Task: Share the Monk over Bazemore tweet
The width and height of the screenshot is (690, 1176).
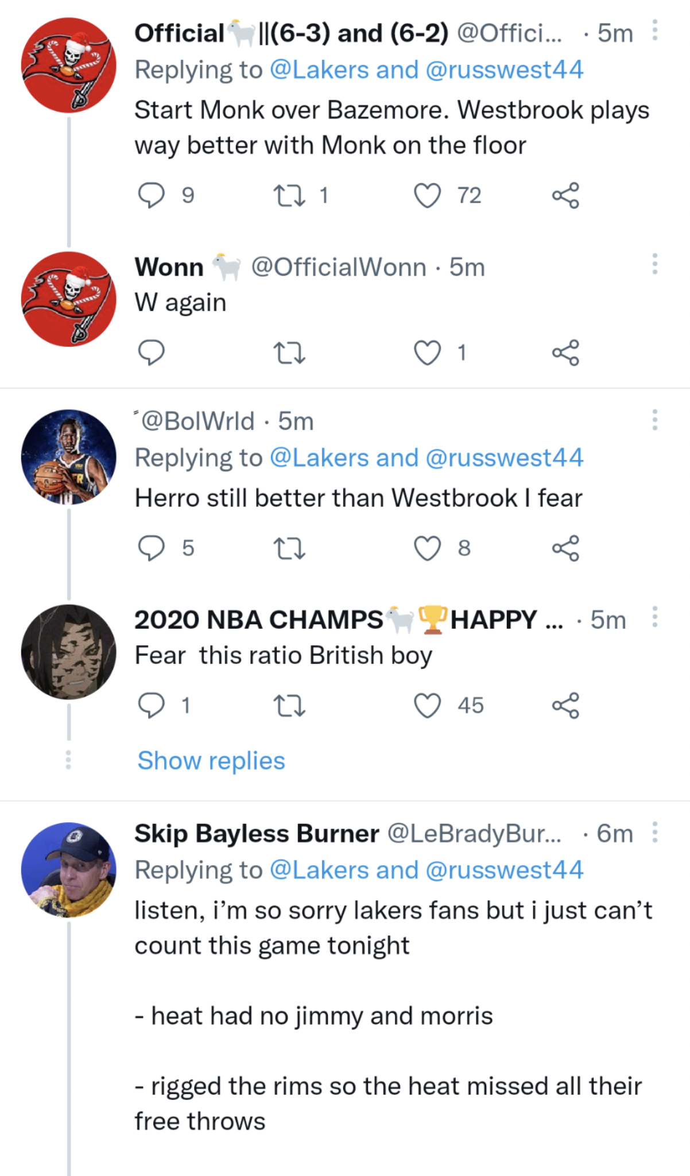Action: tap(565, 195)
